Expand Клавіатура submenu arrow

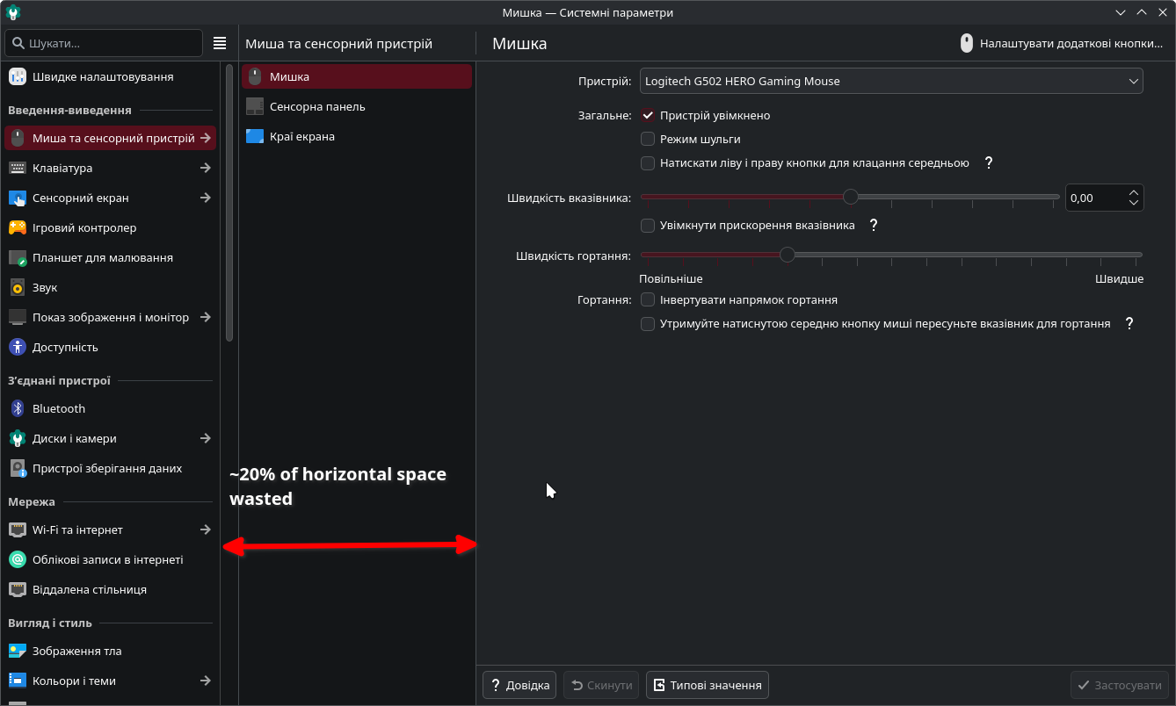pyautogui.click(x=205, y=168)
